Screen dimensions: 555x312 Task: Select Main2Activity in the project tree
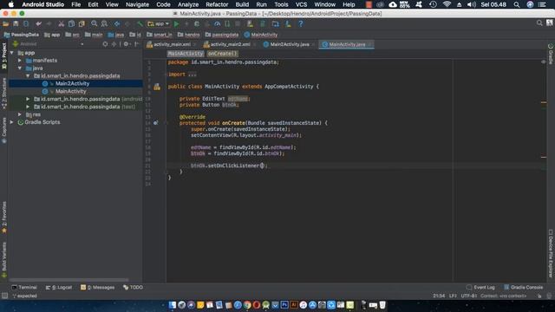[72, 83]
